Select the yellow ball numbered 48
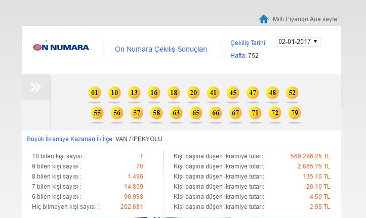 272,93
